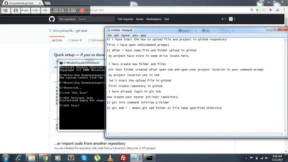
Task: Open the Gist link in the GitHub header
Action: pyautogui.click(x=166, y=19)
